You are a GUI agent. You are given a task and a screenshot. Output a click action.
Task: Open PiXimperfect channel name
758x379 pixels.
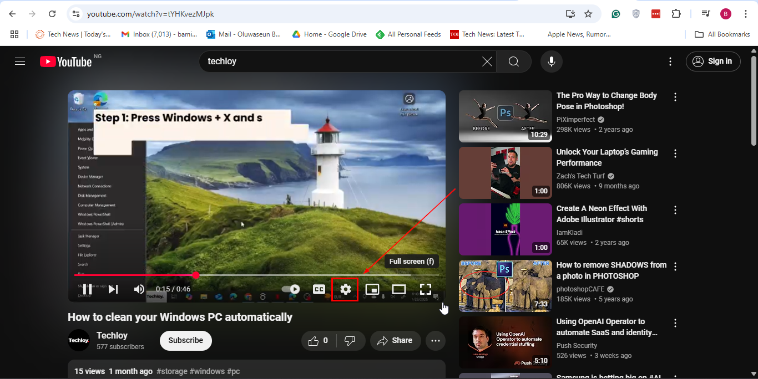pos(575,120)
